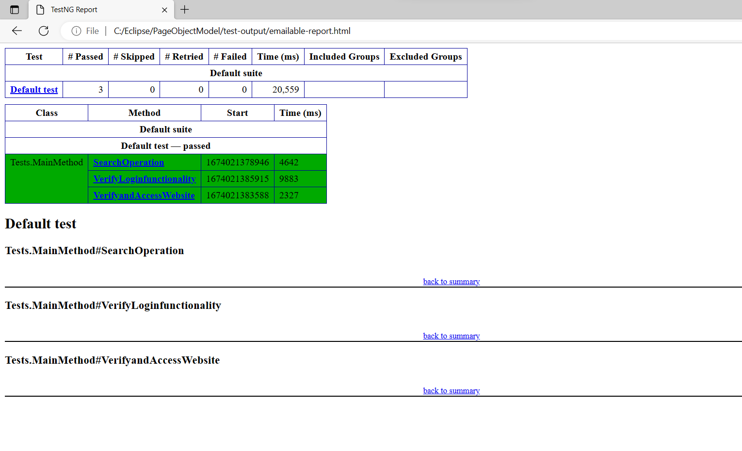Click start timestamp 1674021383588
Viewport: 742px width, 451px height.
(x=238, y=195)
